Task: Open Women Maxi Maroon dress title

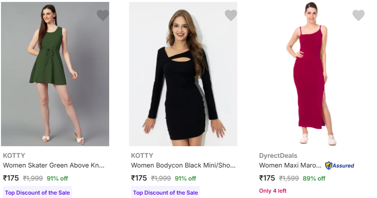Action: [290, 166]
